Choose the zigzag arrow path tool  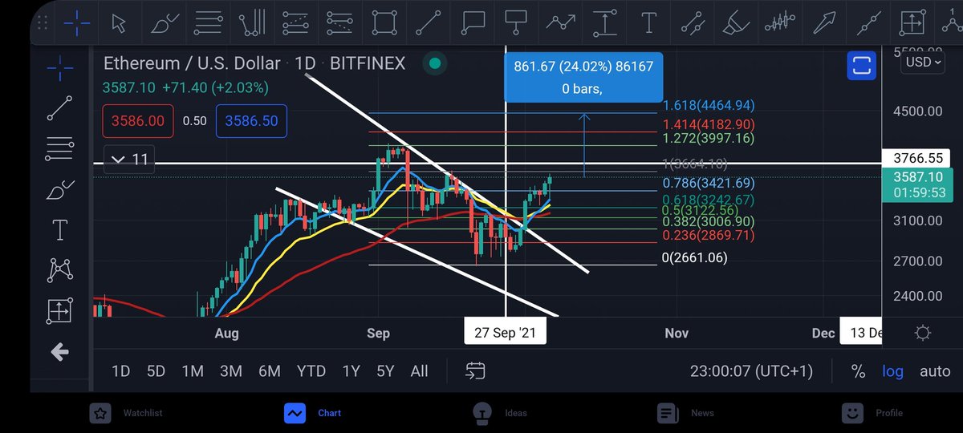coord(559,22)
